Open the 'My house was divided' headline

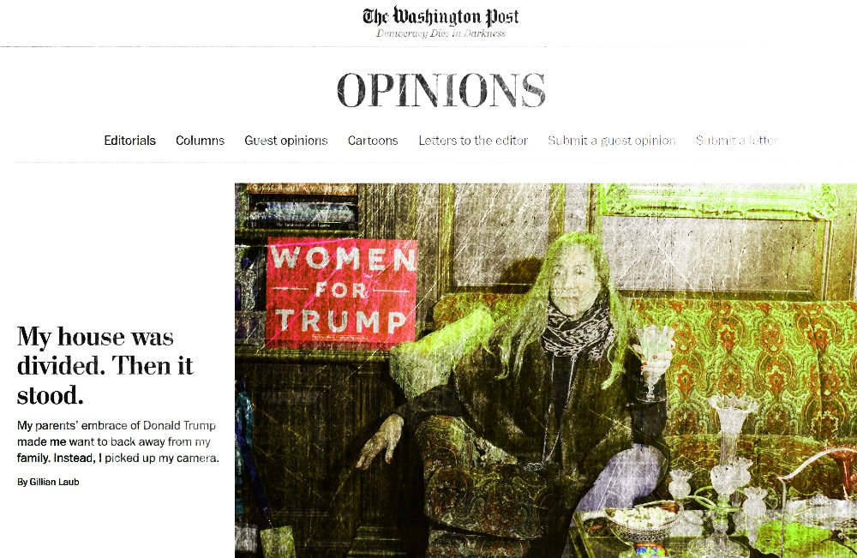(x=105, y=366)
